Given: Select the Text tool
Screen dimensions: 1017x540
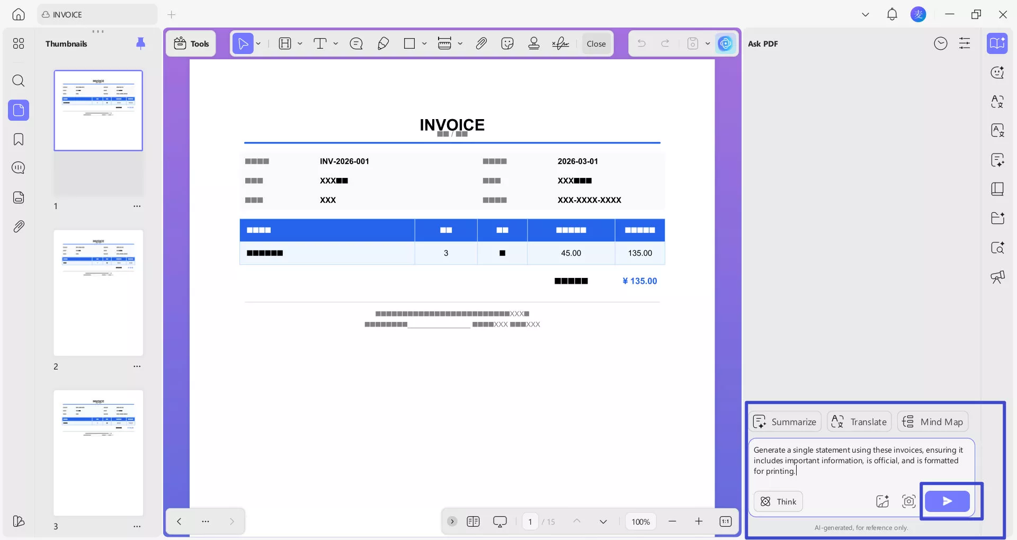Looking at the screenshot, I should 320,43.
